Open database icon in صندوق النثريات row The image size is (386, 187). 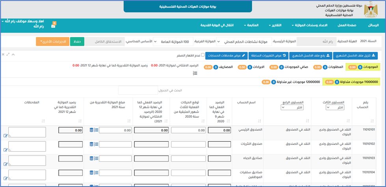click(x=91, y=144)
